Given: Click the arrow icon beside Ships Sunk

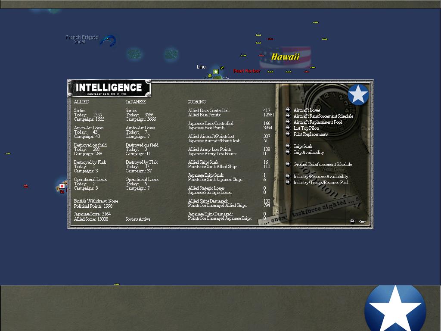Looking at the screenshot, I should click(x=288, y=146).
